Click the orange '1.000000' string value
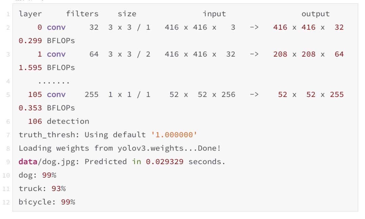365x219 pixels. pyautogui.click(x=174, y=135)
